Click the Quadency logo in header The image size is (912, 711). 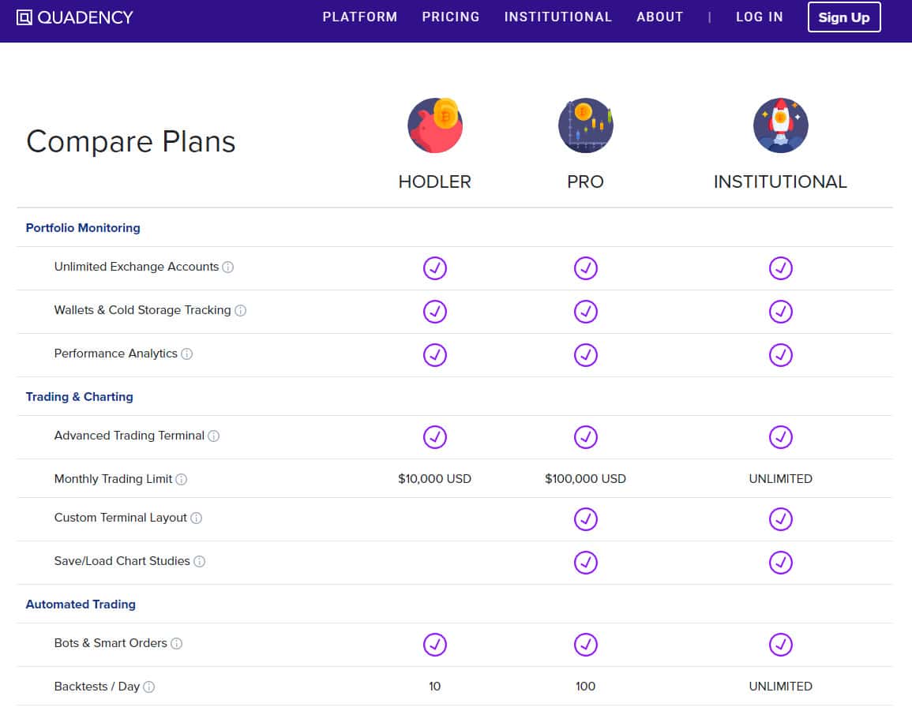tap(75, 17)
